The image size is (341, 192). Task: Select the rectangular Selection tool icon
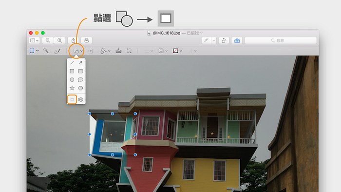[x=32, y=51]
